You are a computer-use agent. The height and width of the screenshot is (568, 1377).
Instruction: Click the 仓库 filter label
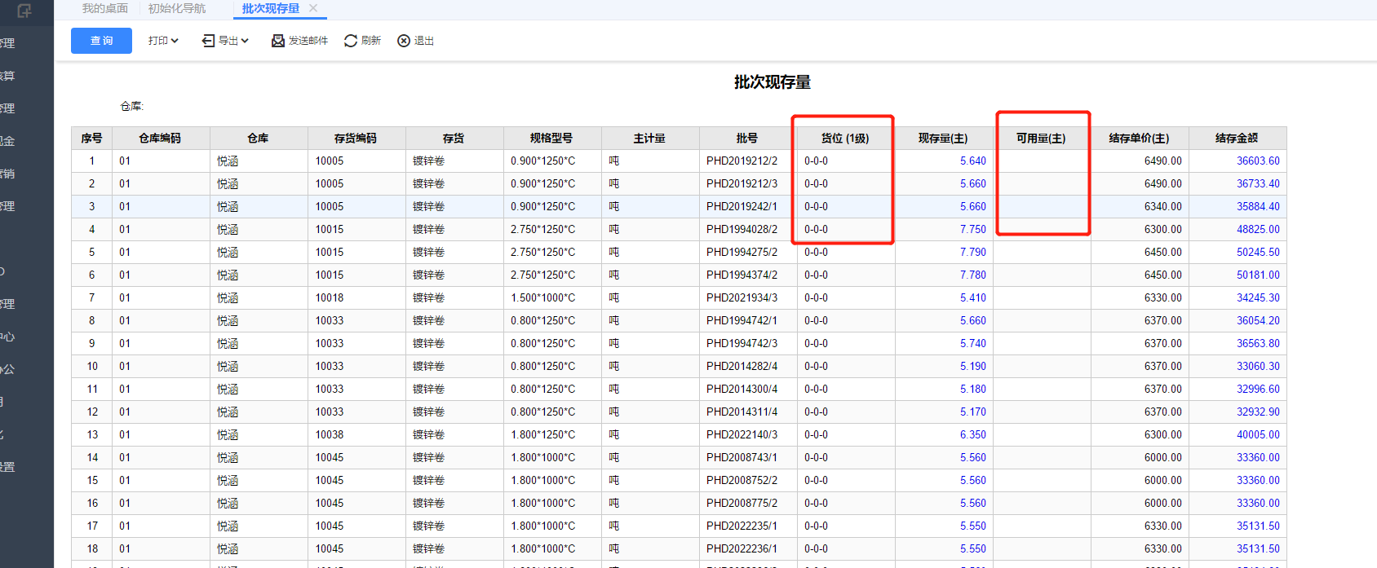[x=131, y=106]
